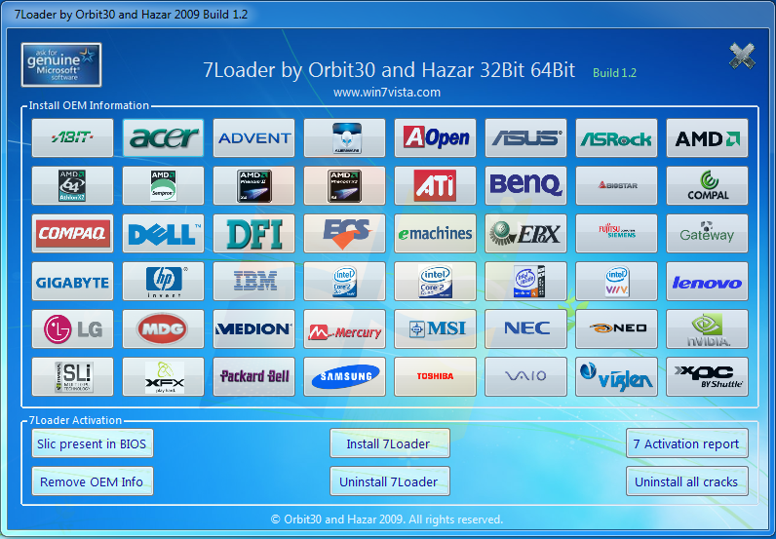The width and height of the screenshot is (776, 539).
Task: Click the DFI OEM logo
Action: coord(253,234)
